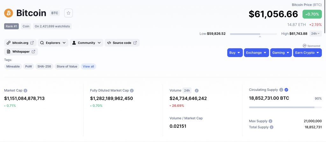This screenshot has width=326, height=142.
Task: Click the Max Supply info icon
Action: coord(271,121)
